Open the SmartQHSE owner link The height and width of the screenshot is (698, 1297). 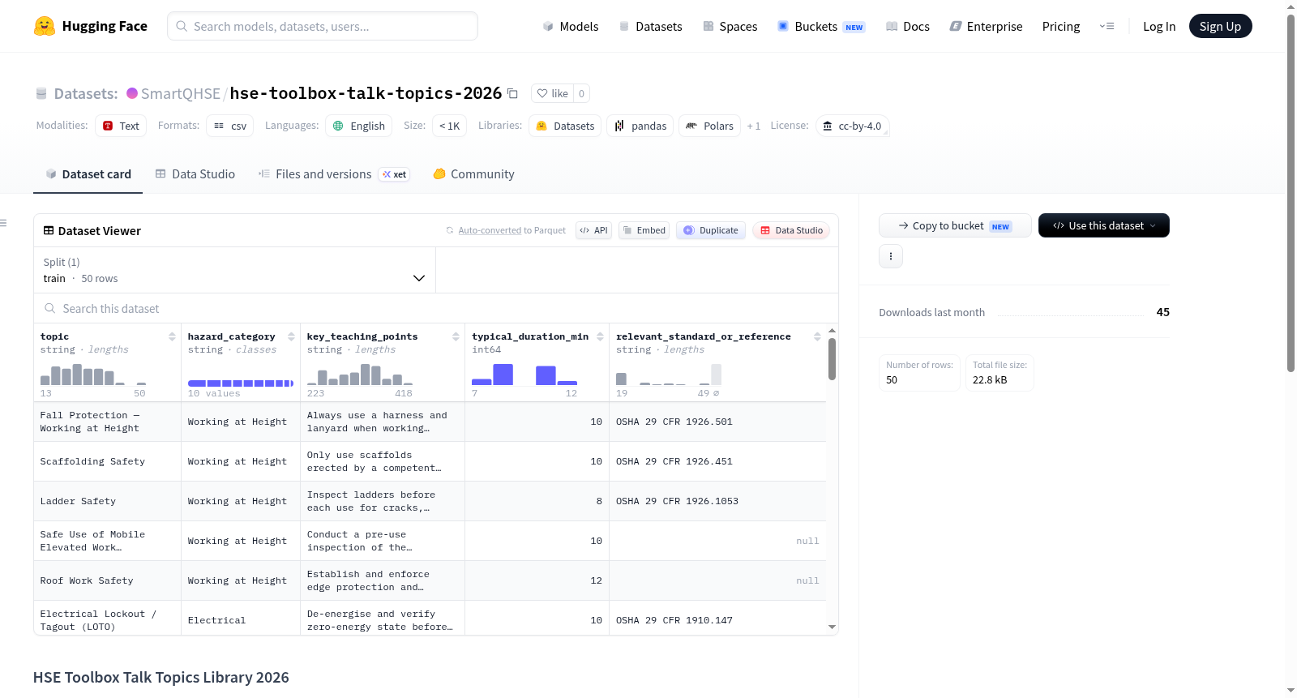click(180, 93)
